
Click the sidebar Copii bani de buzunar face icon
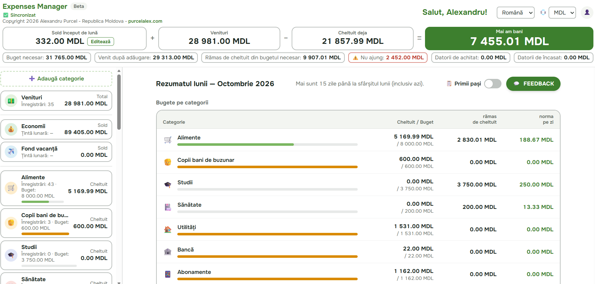(x=11, y=223)
